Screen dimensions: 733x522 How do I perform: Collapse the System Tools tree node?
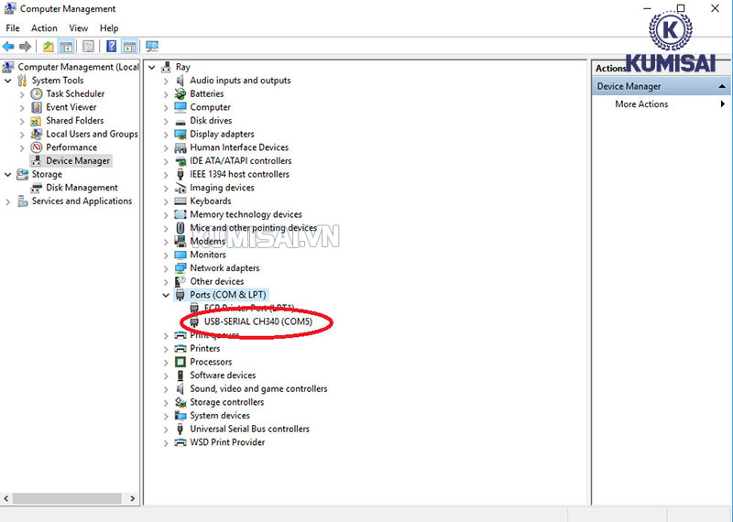[9, 81]
